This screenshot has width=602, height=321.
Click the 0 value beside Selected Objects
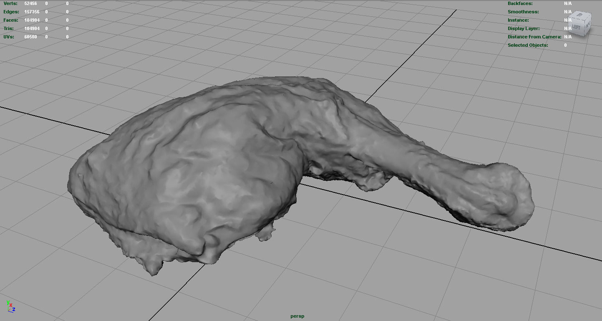tap(566, 45)
